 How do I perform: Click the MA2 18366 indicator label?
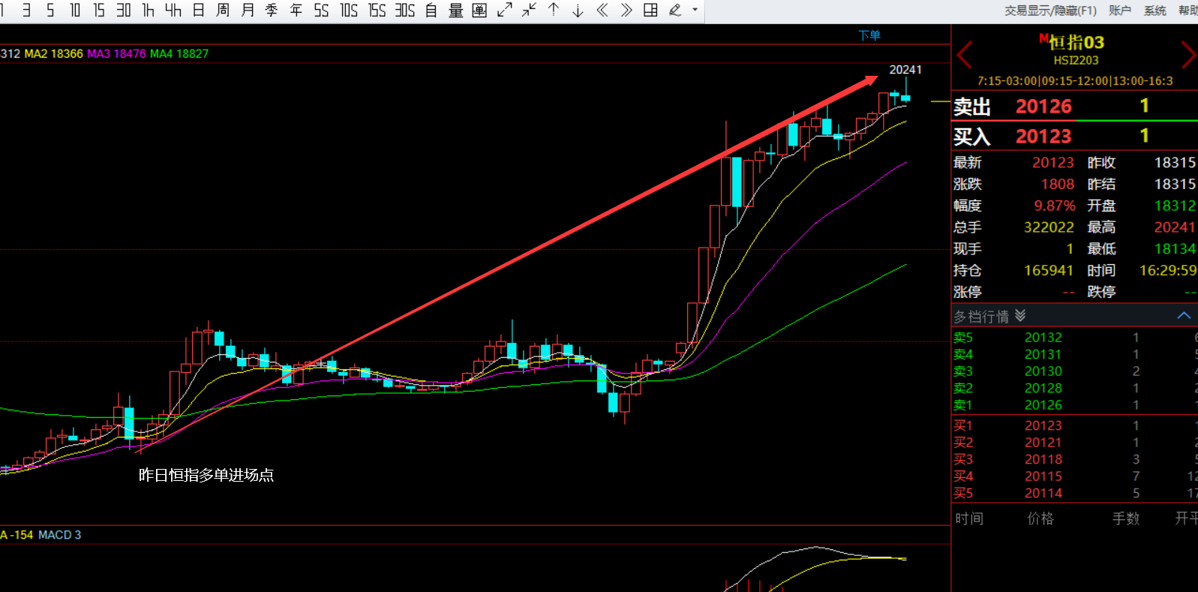pos(54,54)
